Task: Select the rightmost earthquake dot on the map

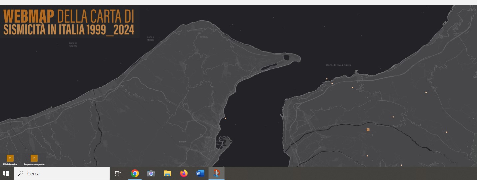Action: (447, 132)
